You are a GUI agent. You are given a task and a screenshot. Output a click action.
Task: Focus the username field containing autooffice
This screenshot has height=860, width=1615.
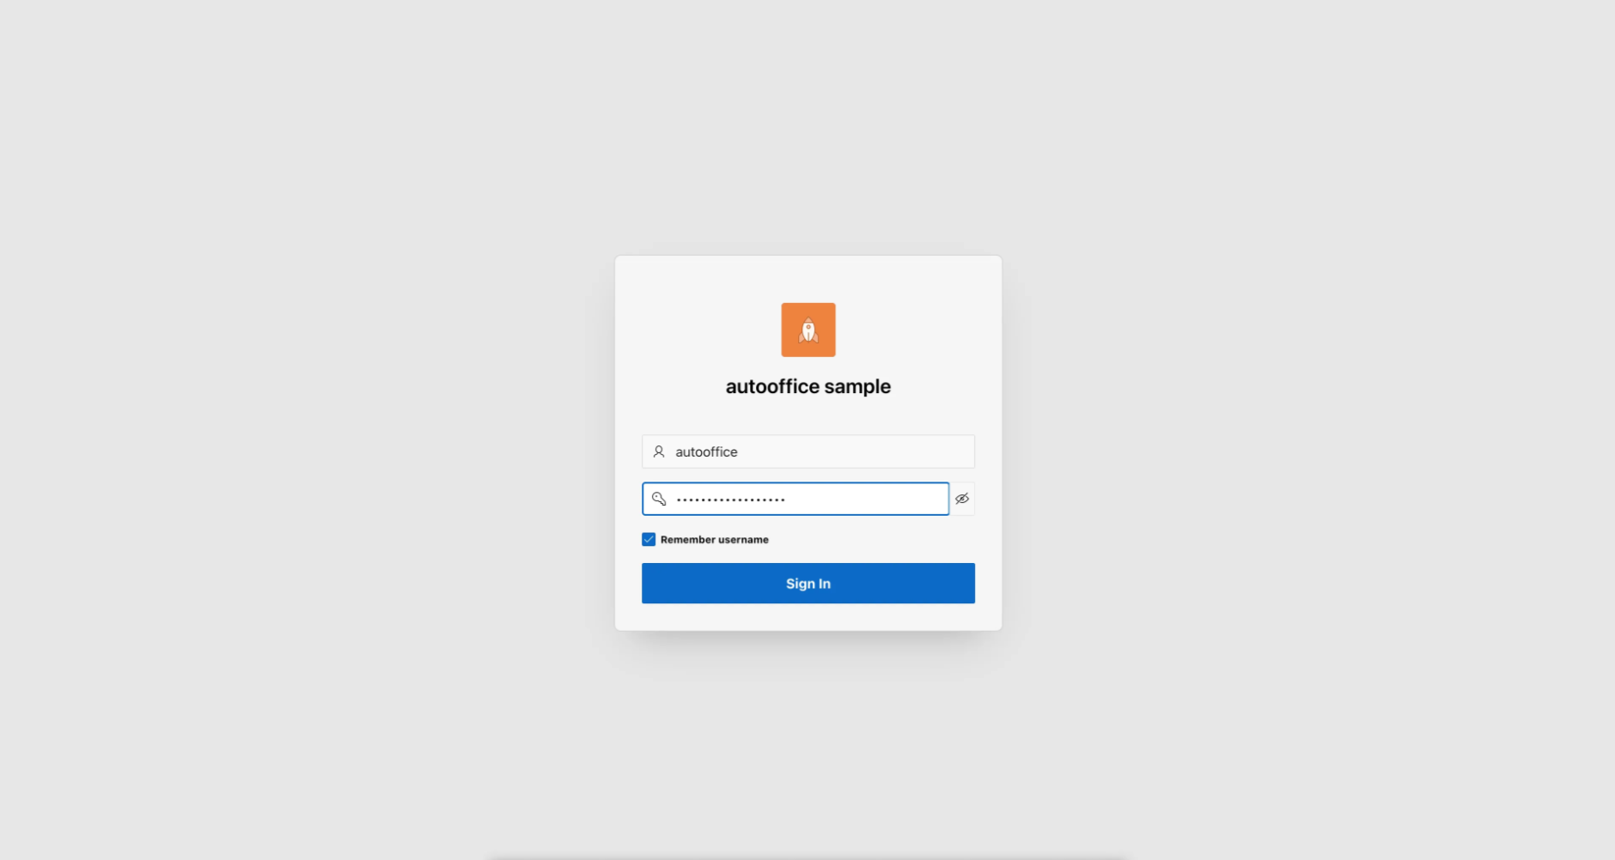(808, 451)
